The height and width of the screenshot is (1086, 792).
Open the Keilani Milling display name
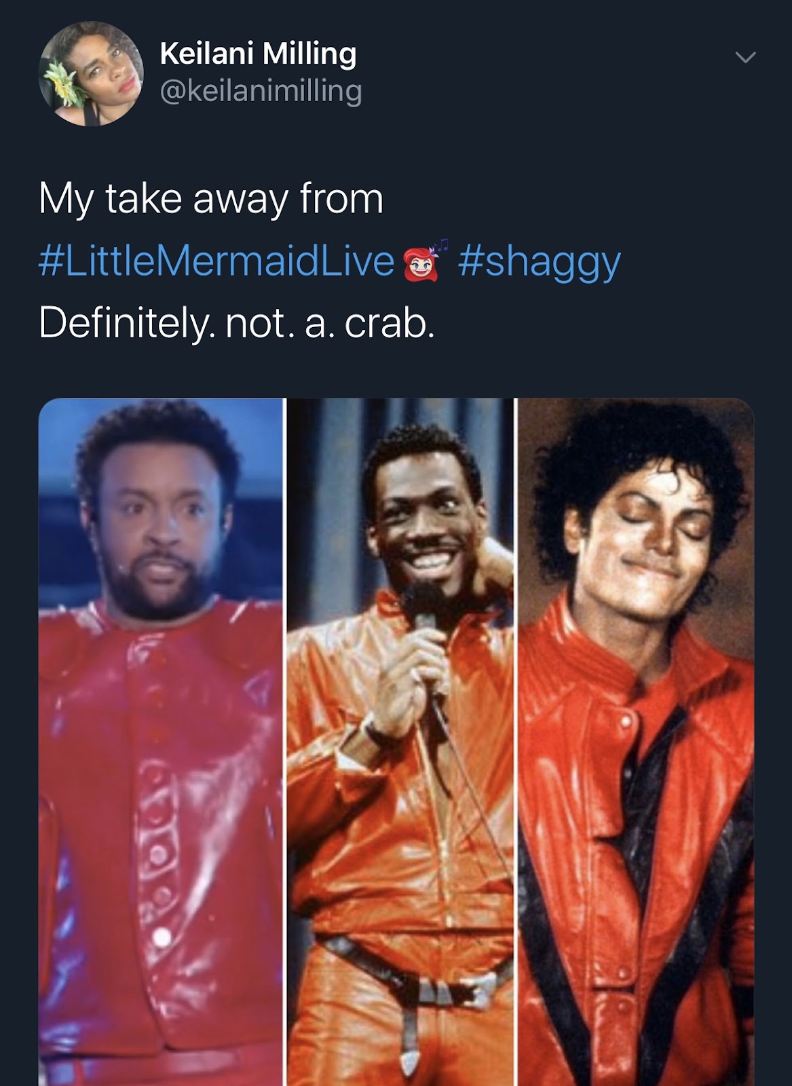(258, 54)
